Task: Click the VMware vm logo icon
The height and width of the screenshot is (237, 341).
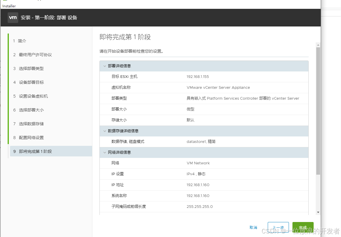Action: [13, 18]
